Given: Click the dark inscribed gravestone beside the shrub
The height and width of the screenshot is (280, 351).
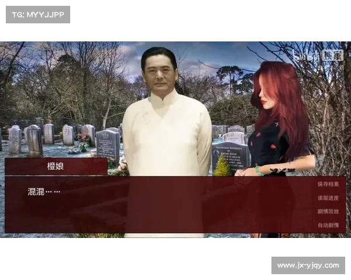Looking at the screenshot, I should [x=230, y=153].
